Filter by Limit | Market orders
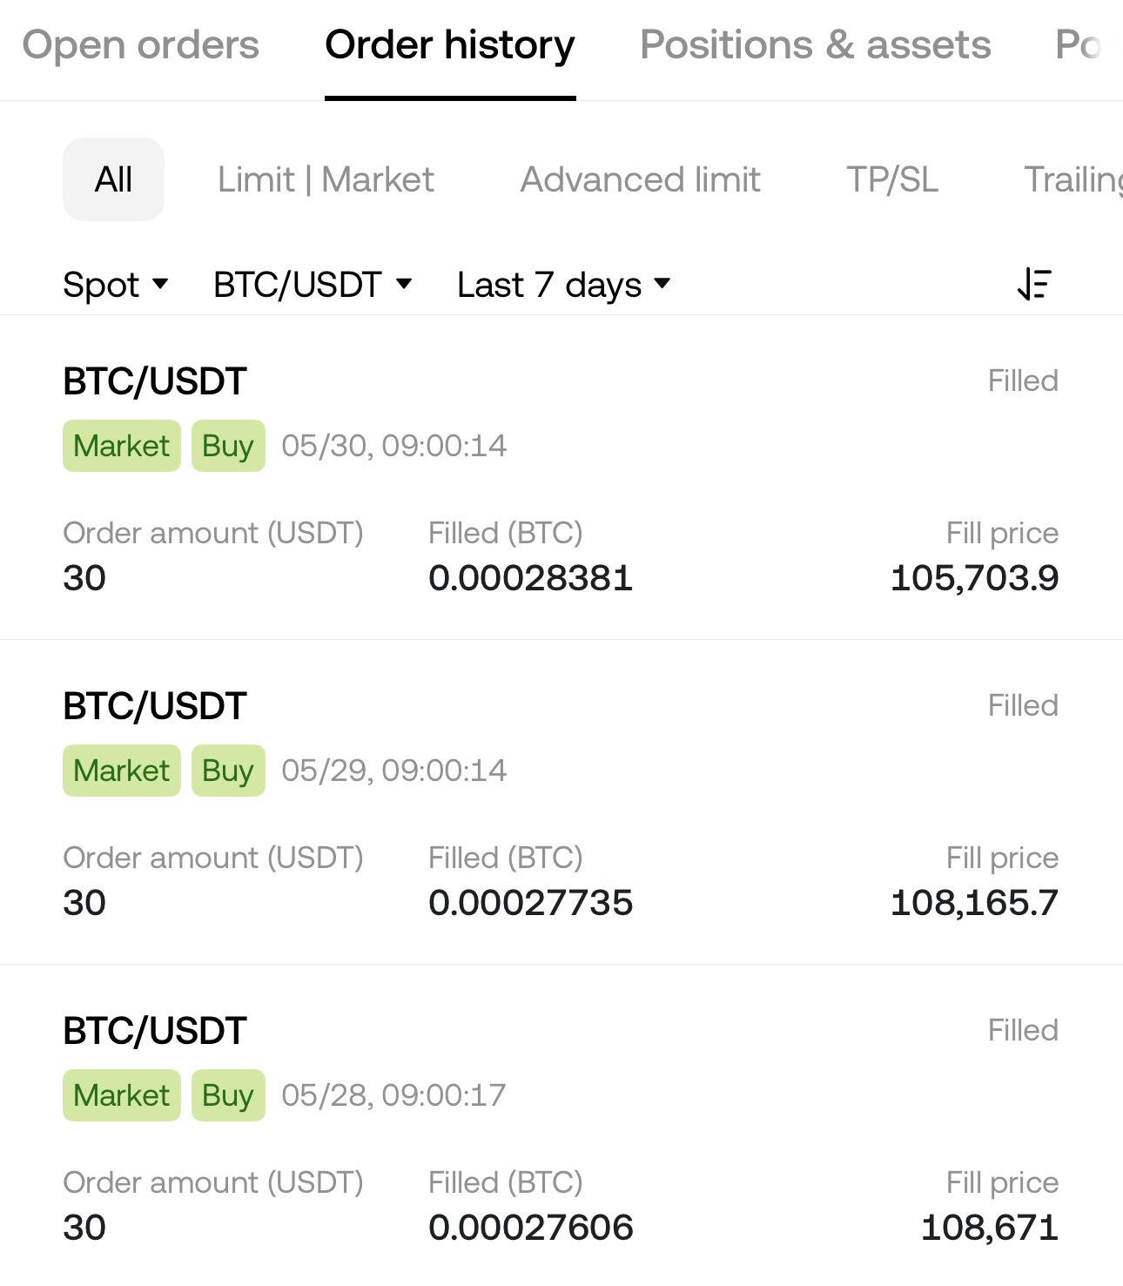 (x=326, y=179)
